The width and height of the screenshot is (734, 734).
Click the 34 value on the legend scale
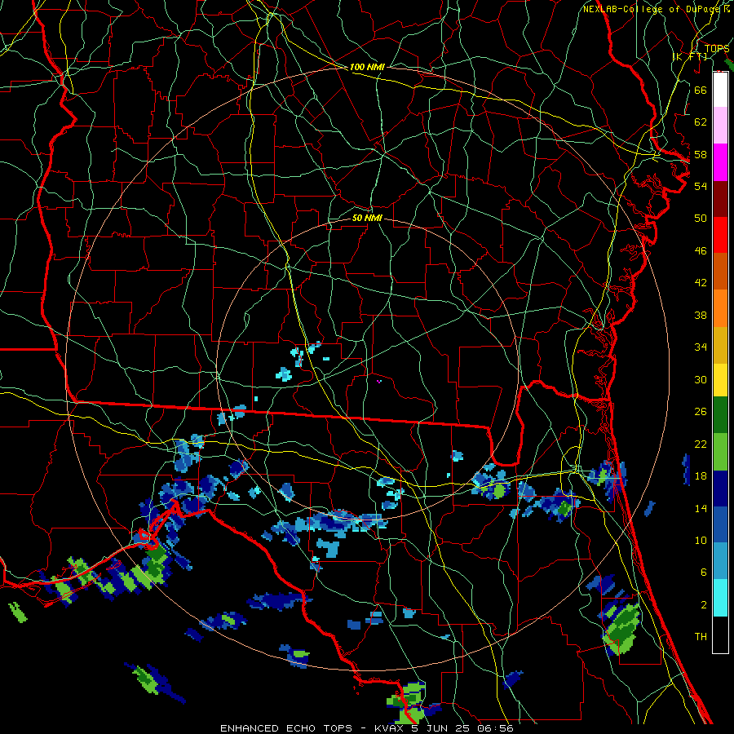(x=701, y=347)
